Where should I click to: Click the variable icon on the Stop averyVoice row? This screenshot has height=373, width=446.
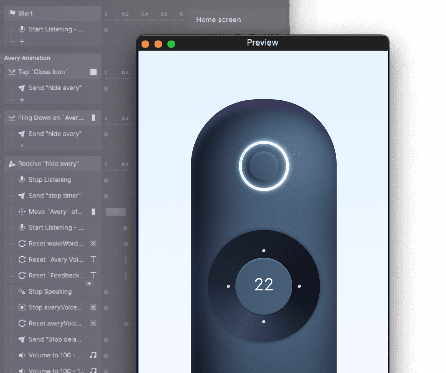pyautogui.click(x=93, y=307)
